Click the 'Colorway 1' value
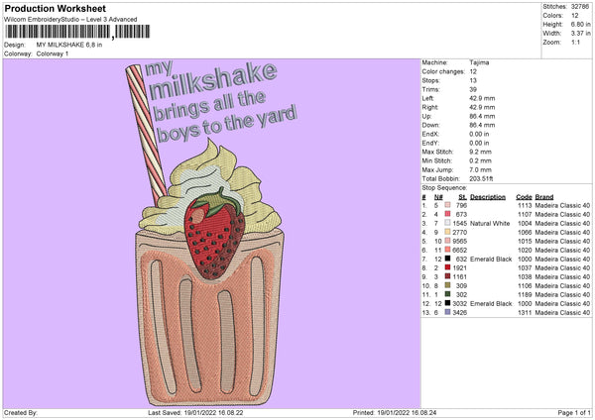 (x=53, y=53)
